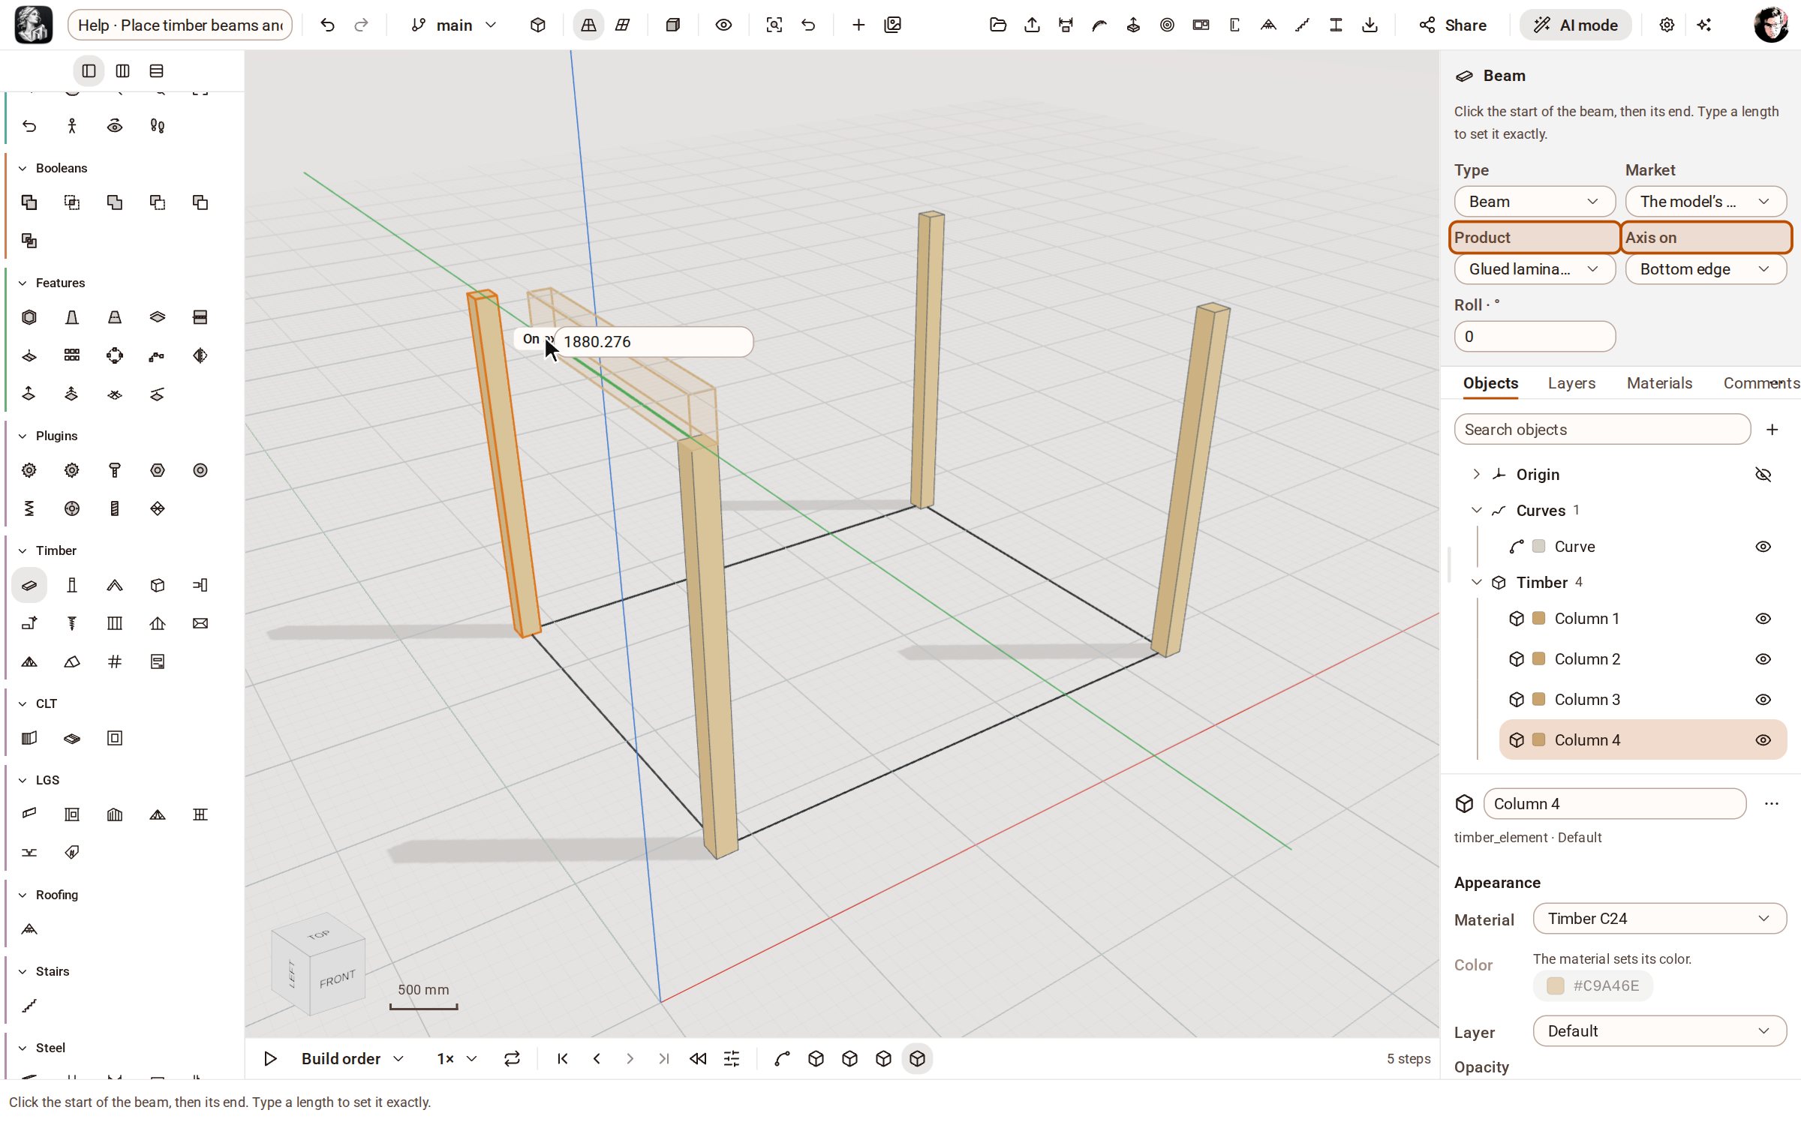Open the Axis on dropdown showing Bottom edge
Screen dimensions: 1801x1125
pos(1706,269)
